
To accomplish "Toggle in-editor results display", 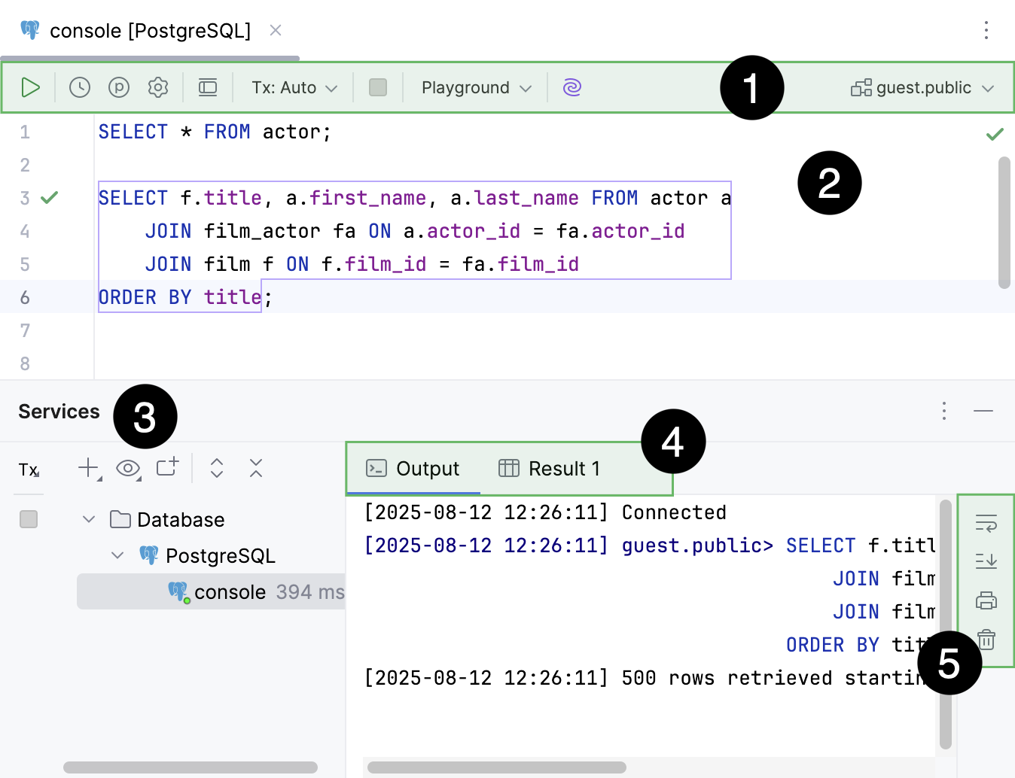I will coord(208,87).
